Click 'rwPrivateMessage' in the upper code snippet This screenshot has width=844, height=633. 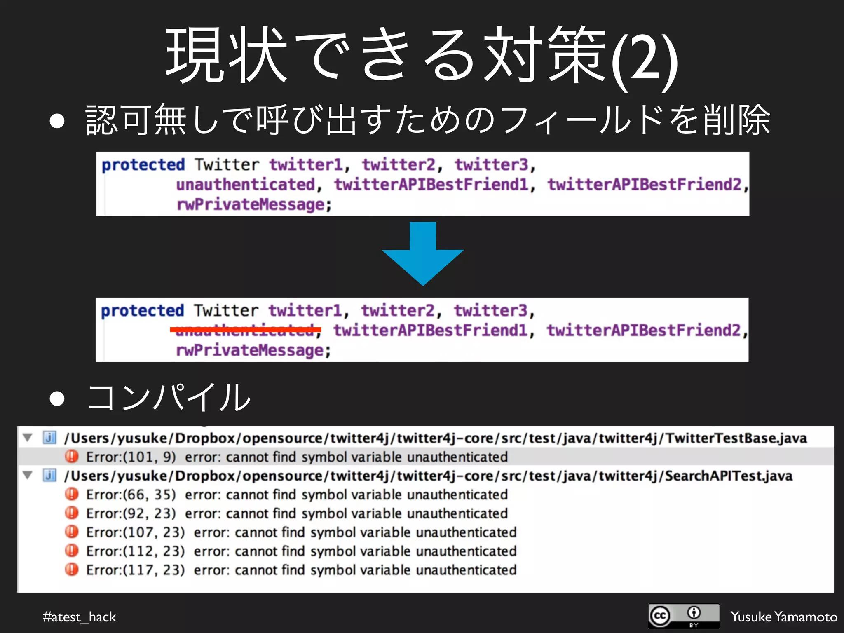251,205
